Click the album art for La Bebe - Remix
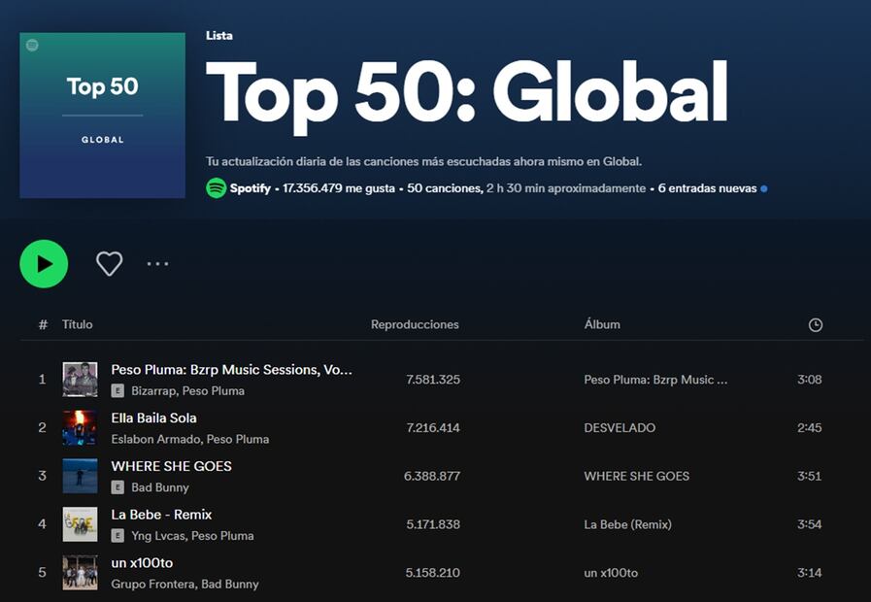Screen dimensions: 871x602 pyautogui.click(x=80, y=524)
